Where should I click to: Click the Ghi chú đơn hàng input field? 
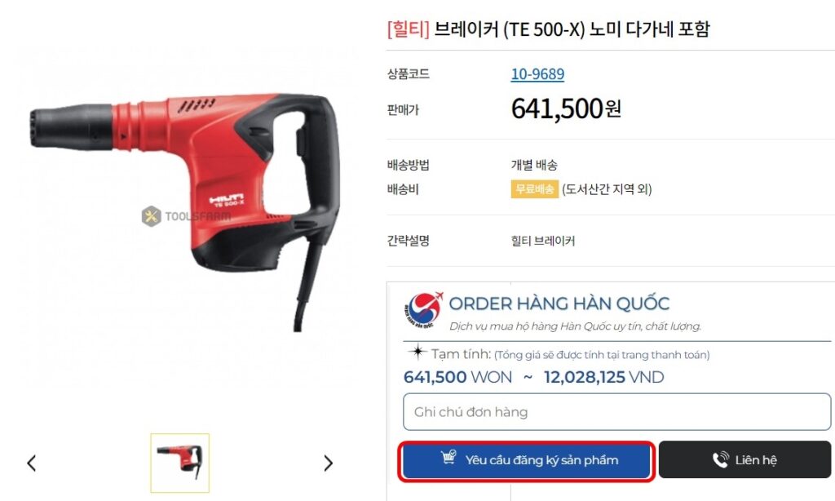616,412
